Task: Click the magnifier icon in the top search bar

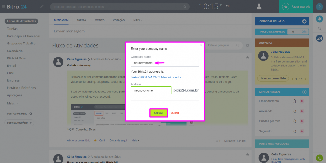Action: pos(185,7)
